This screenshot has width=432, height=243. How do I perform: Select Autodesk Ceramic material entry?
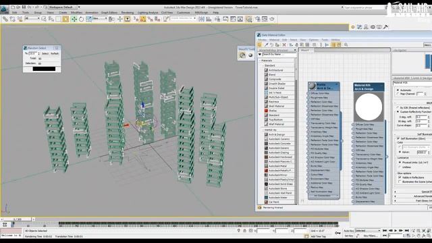coord(279,139)
